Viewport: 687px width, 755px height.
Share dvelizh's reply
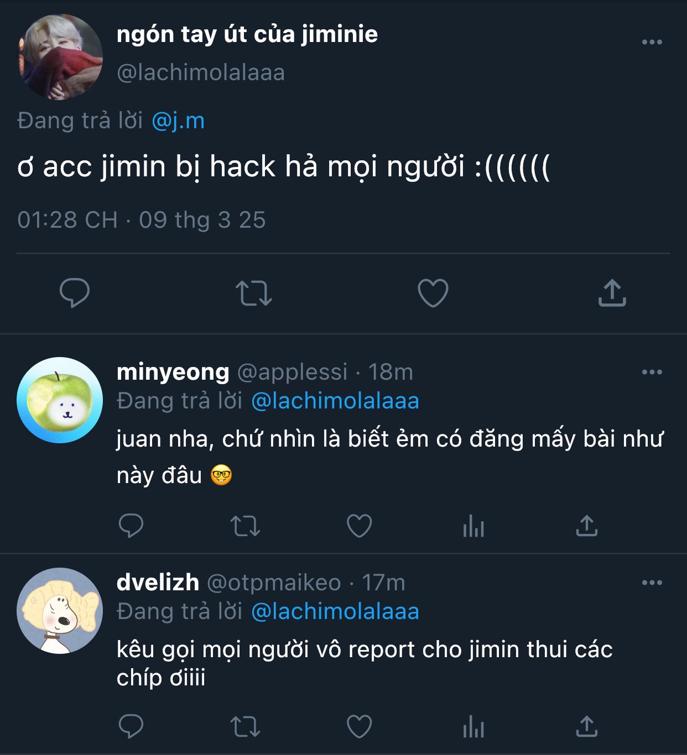[587, 726]
